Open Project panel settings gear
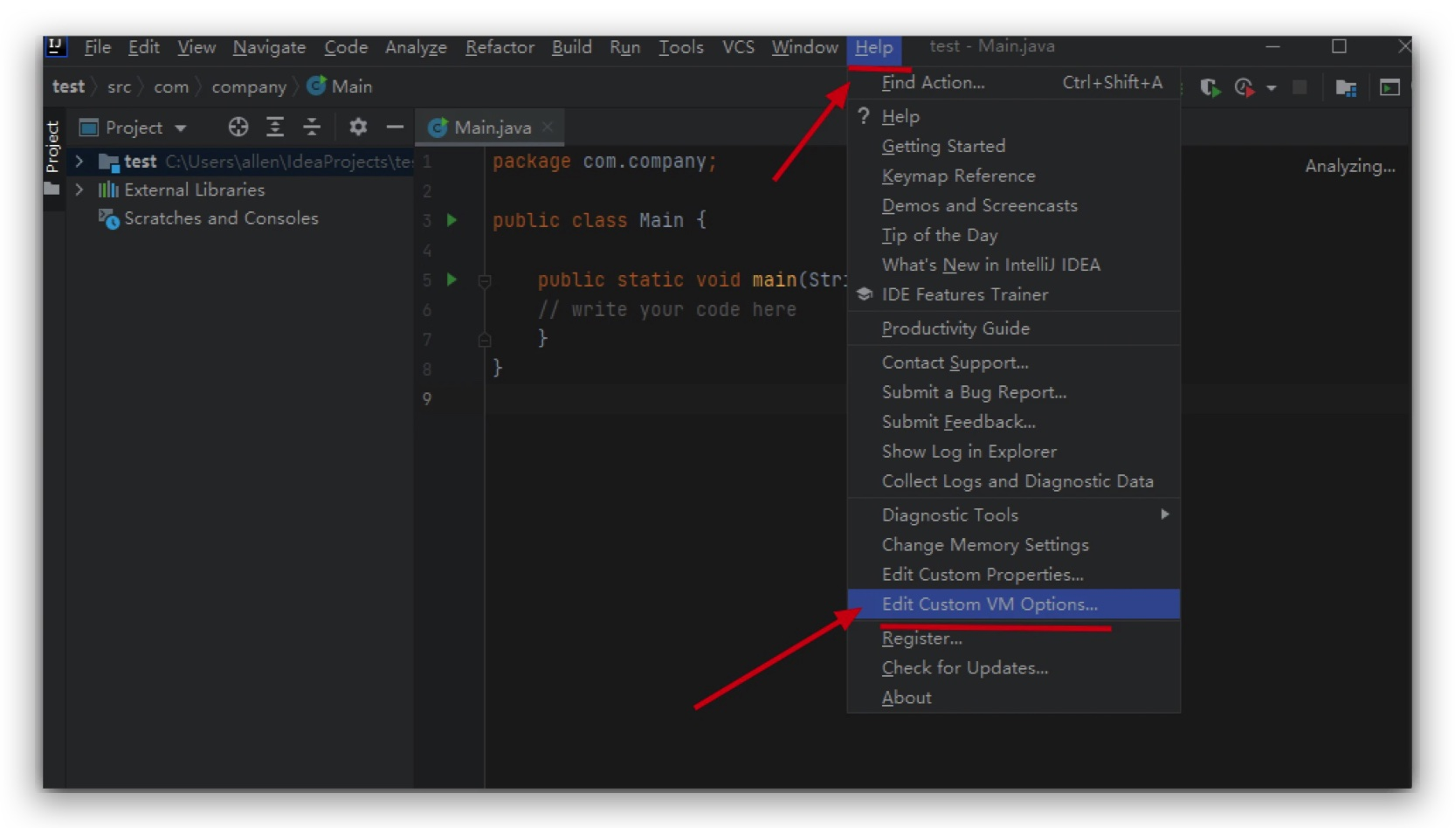The width and height of the screenshot is (1455, 828). (x=358, y=128)
